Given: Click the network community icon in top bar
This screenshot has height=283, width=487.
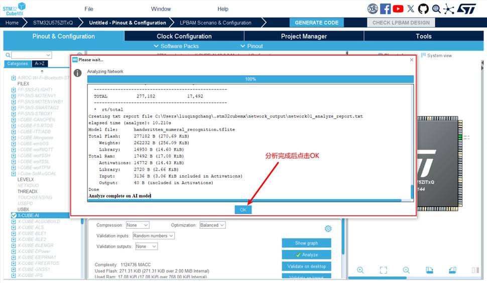Looking at the screenshot, I should [x=448, y=9].
